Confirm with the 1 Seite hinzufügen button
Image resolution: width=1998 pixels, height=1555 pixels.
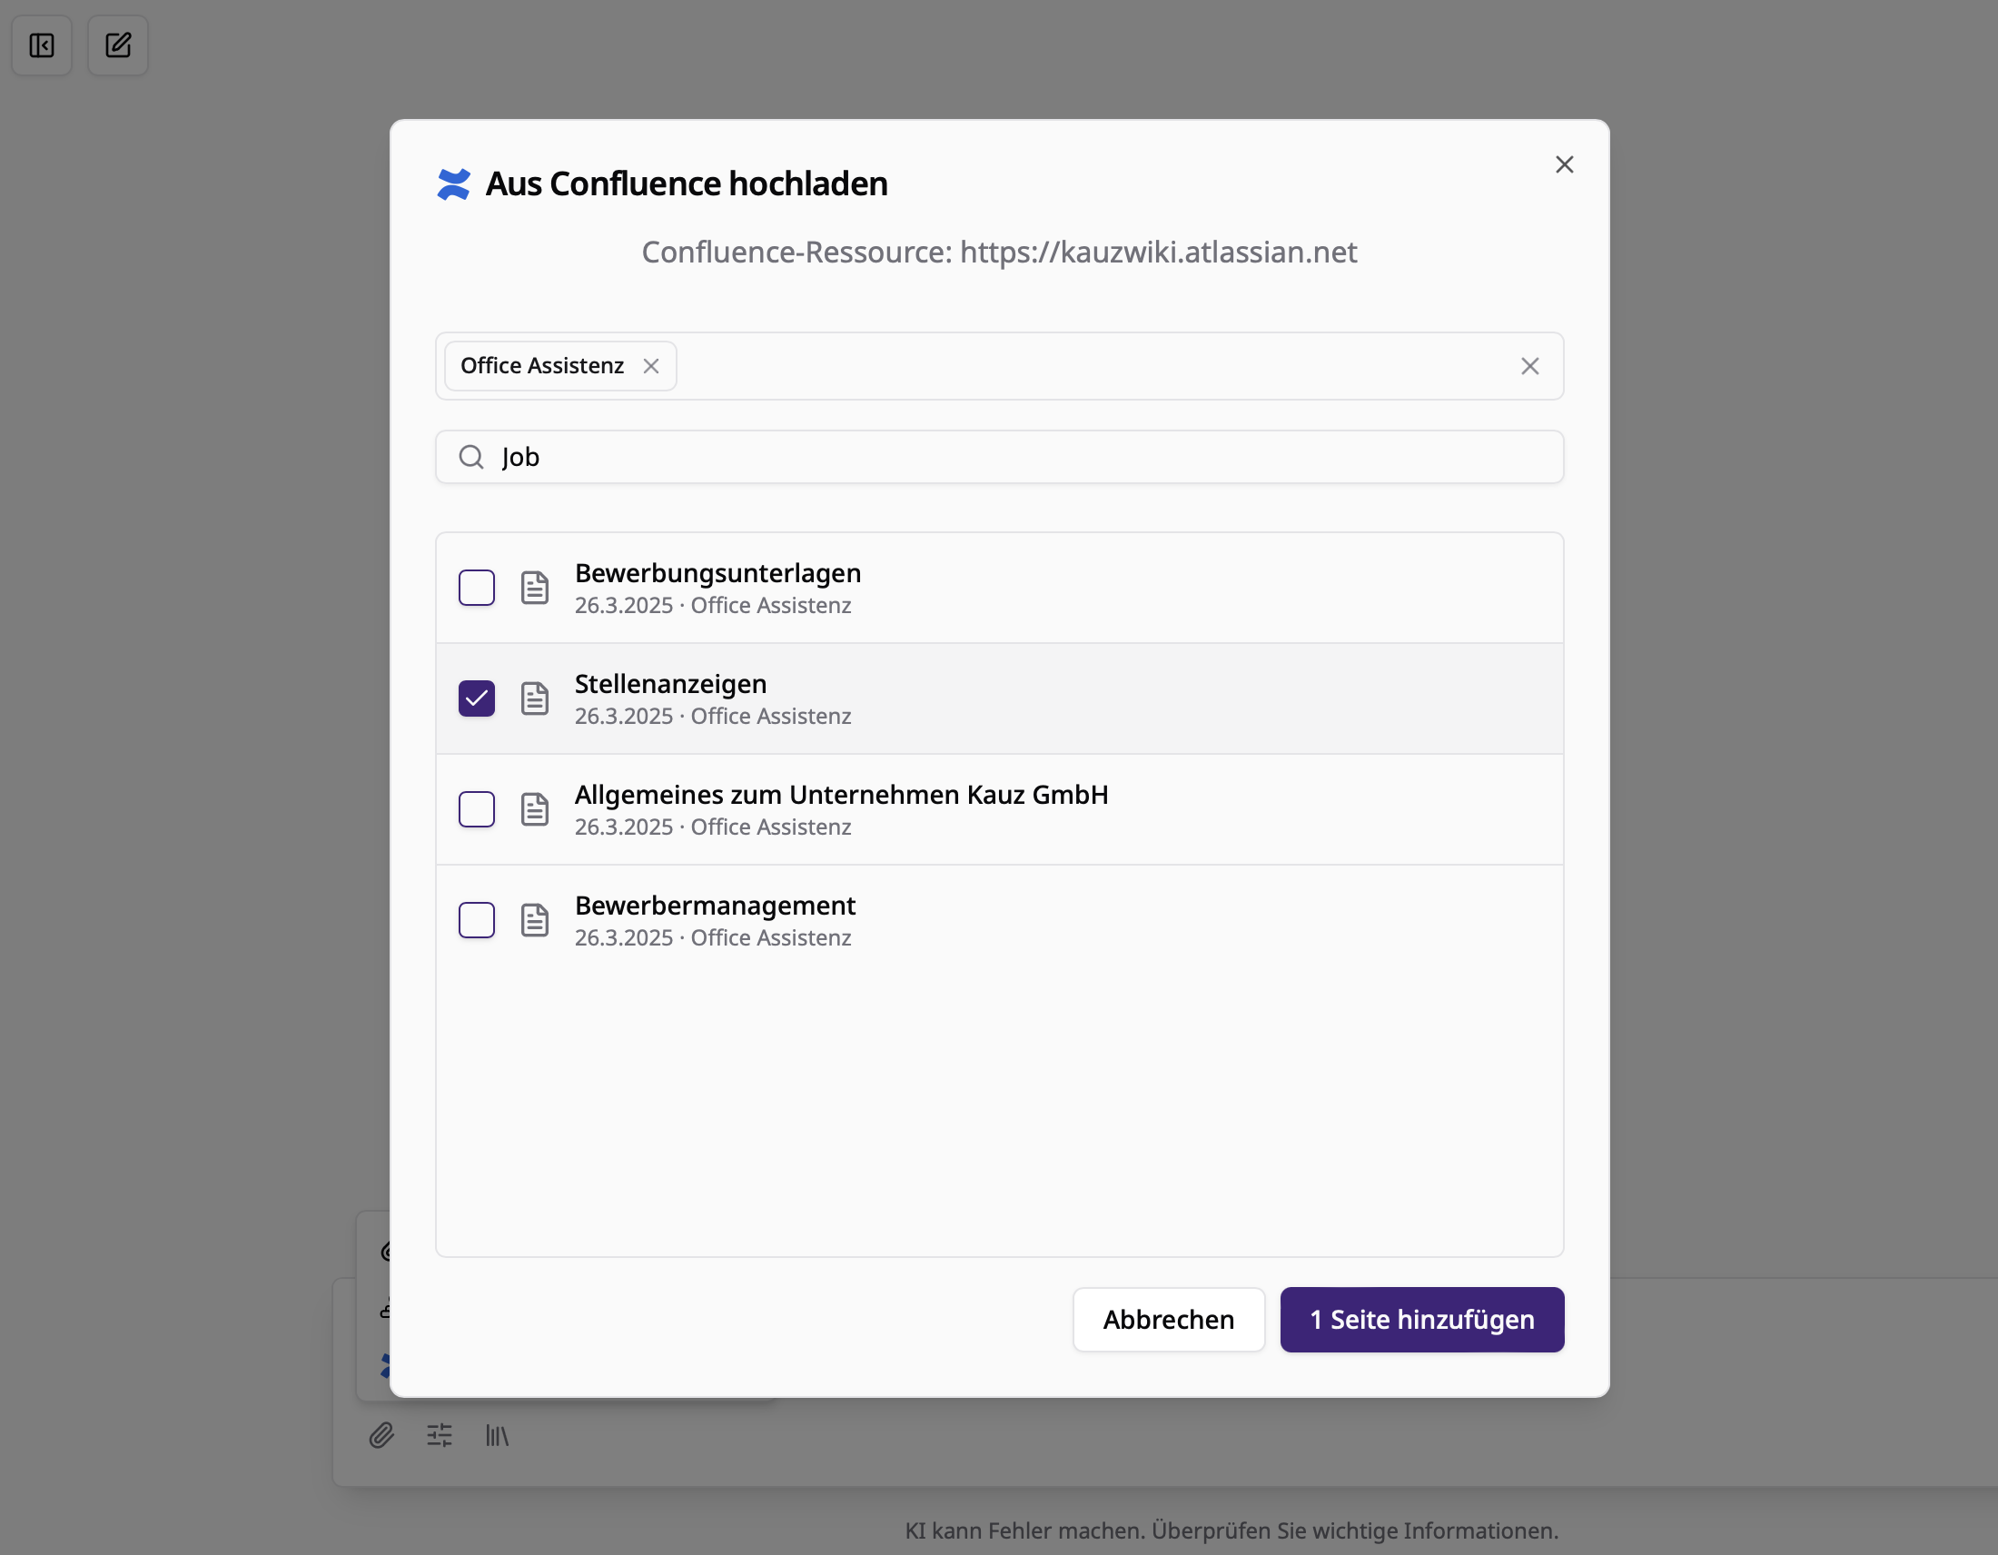pyautogui.click(x=1421, y=1319)
